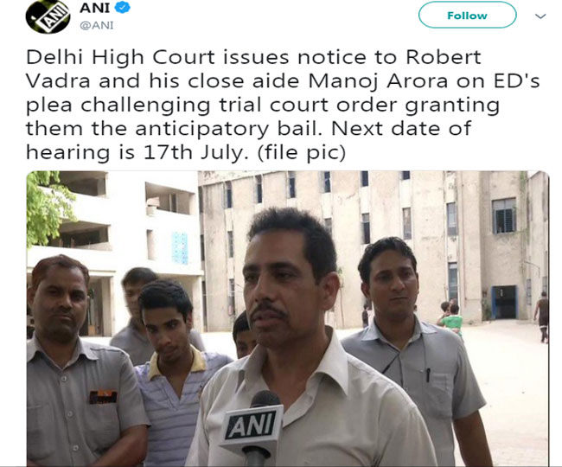Expand the tweet options chevron

pyautogui.click(x=540, y=16)
